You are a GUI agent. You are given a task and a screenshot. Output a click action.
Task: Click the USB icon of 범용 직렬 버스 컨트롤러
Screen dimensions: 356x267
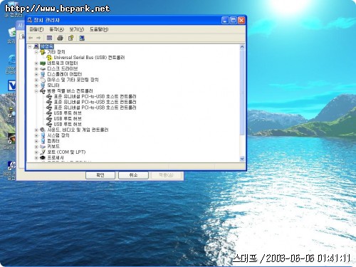click(43, 91)
